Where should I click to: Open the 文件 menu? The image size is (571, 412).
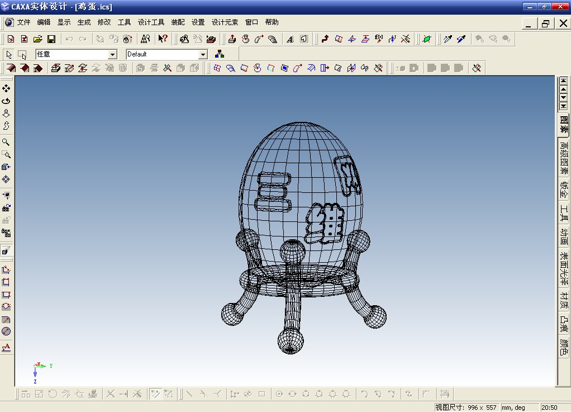coord(23,22)
